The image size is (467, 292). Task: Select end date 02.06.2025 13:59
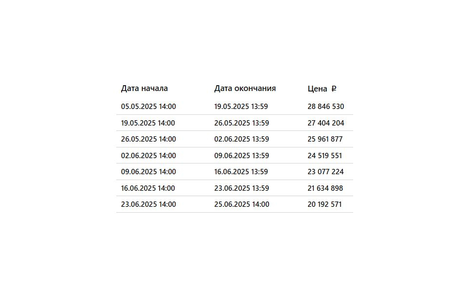242,139
